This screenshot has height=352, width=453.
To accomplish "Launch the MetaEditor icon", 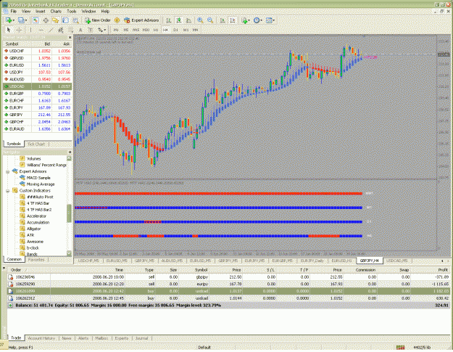I will point(117,20).
